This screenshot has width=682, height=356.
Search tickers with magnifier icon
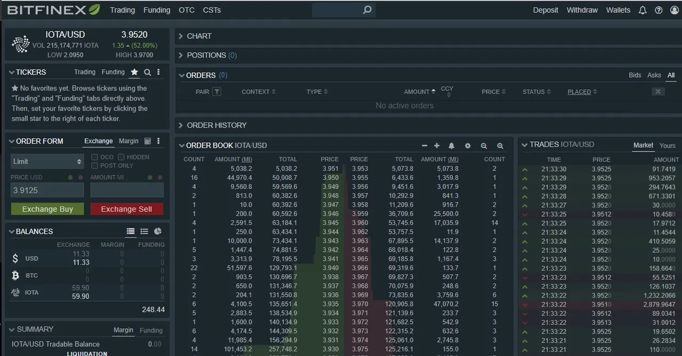pos(148,72)
